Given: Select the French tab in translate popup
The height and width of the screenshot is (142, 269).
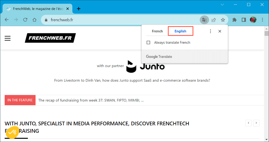Looking at the screenshot, I should (157, 31).
